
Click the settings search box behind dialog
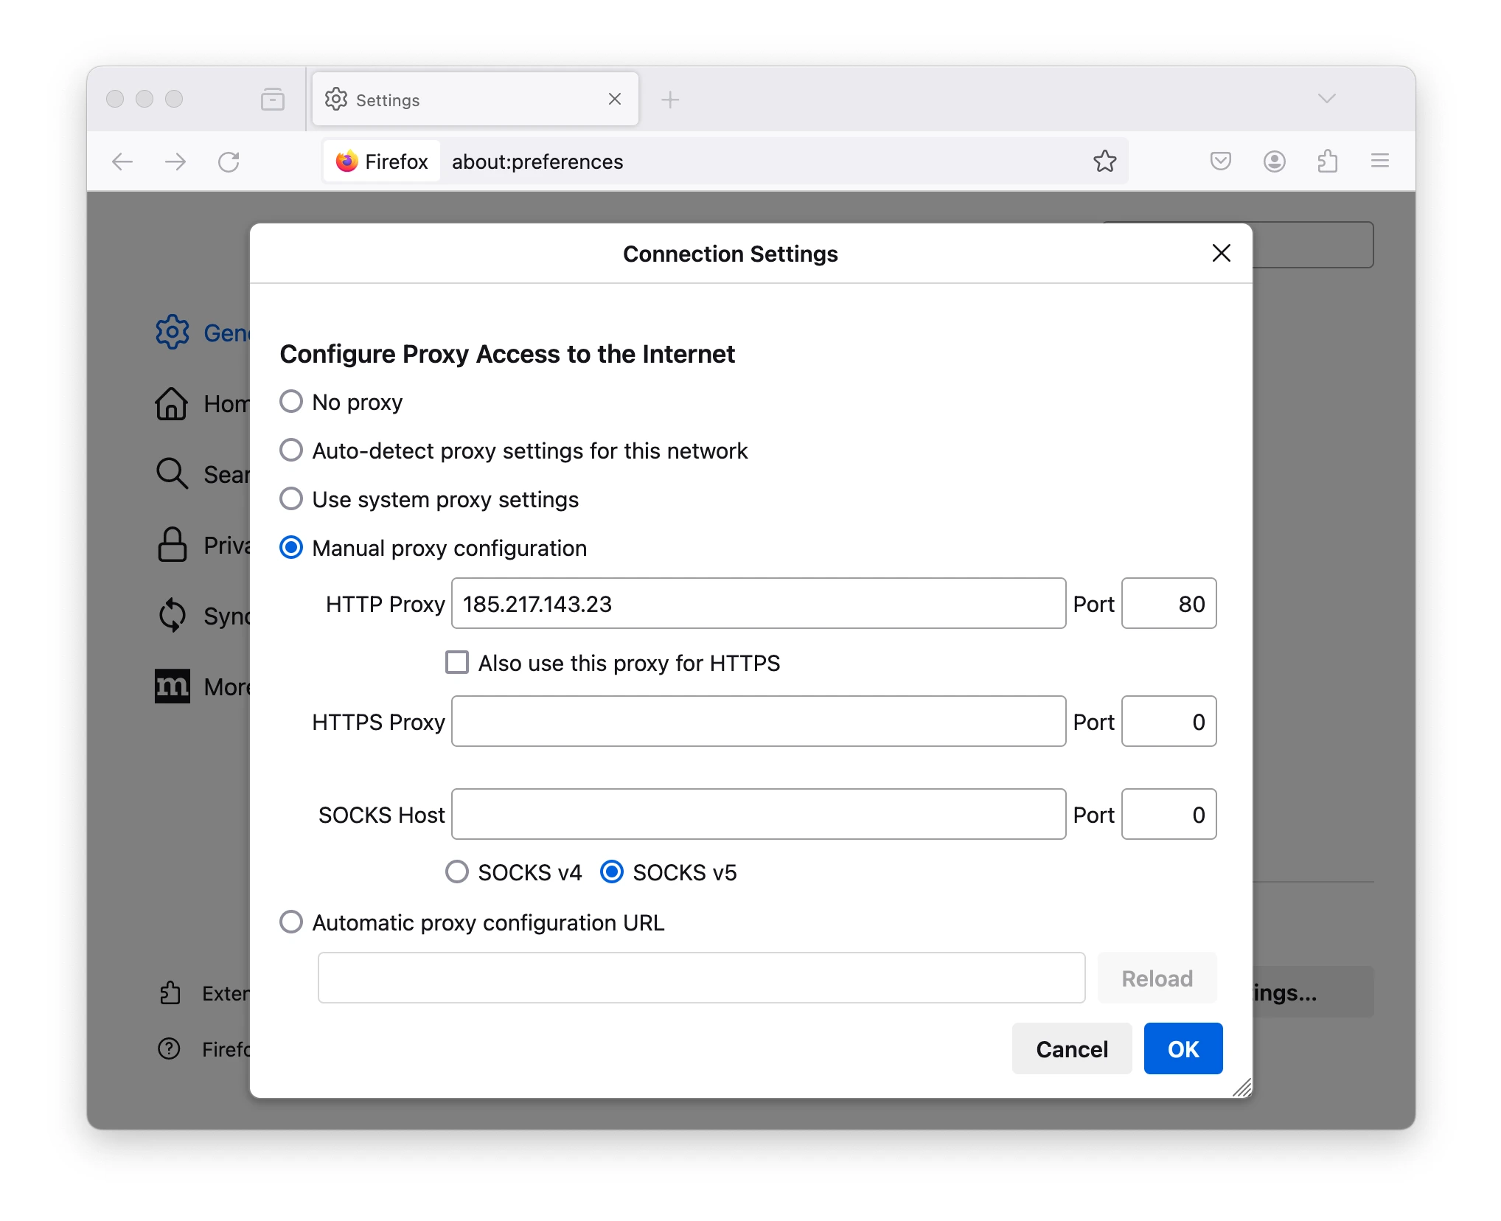tap(1313, 245)
